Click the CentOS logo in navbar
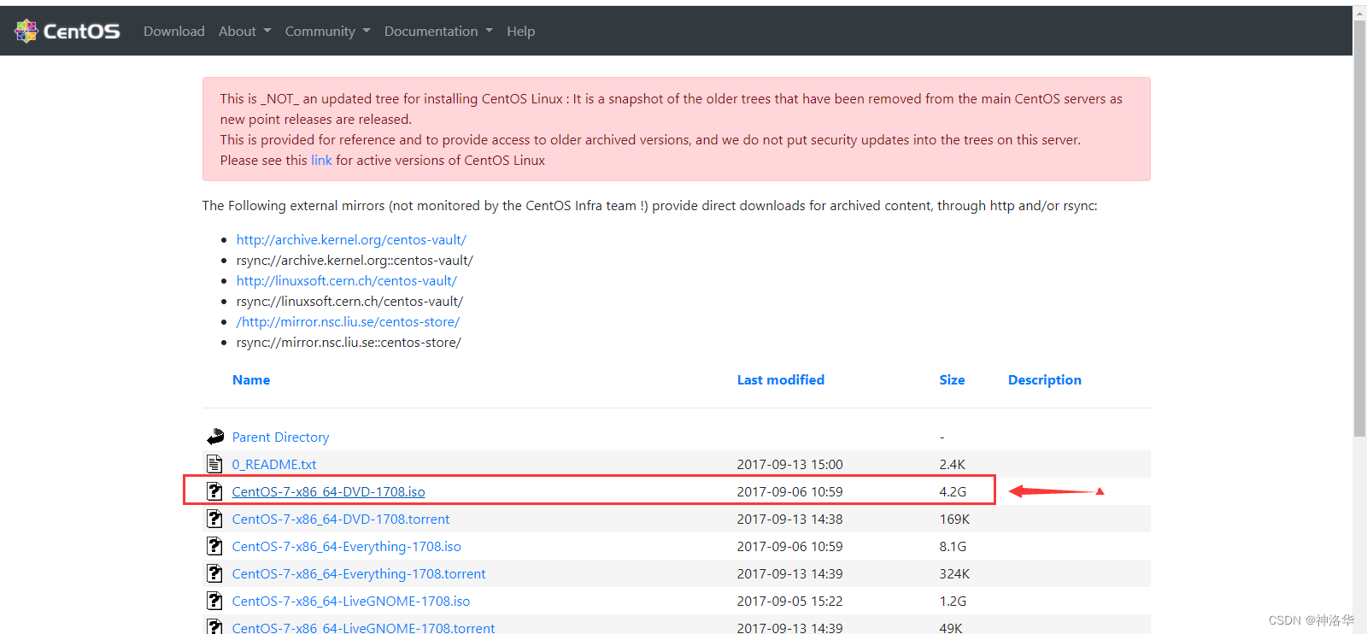Screen dimensions: 1367x634 point(67,31)
